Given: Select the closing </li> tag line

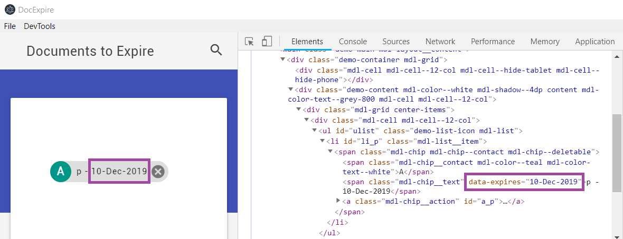Looking at the screenshot, I should 337,222.
